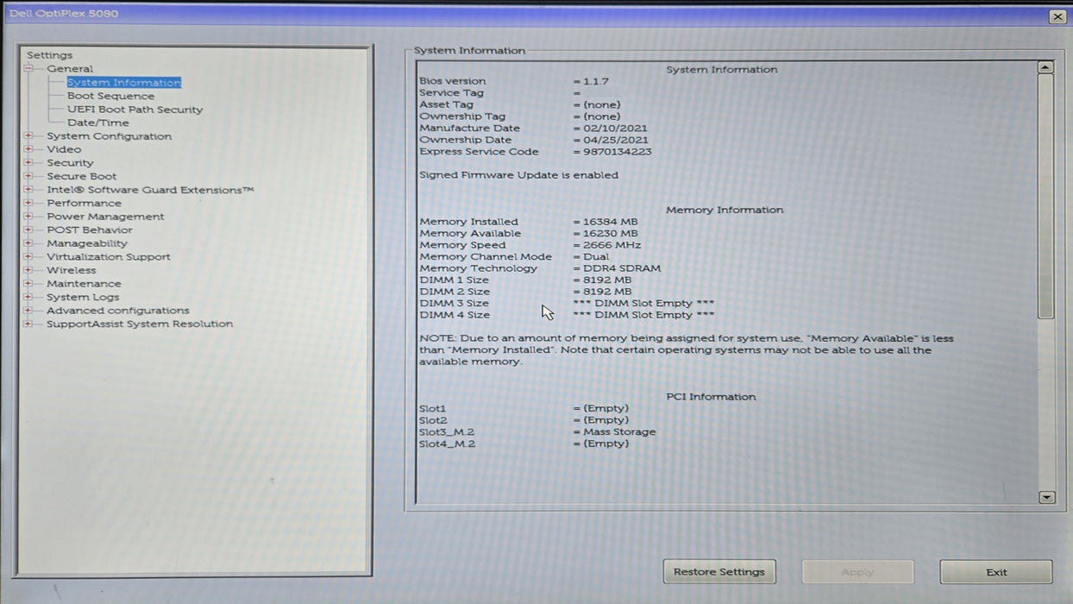
Task: Expand the Wireless tree node
Action: coord(28,270)
